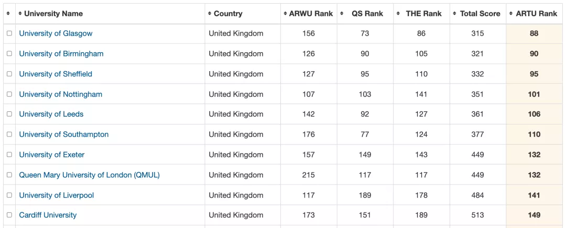
Task: Enable the checkbox for University of Exeter
Action: click(9, 155)
